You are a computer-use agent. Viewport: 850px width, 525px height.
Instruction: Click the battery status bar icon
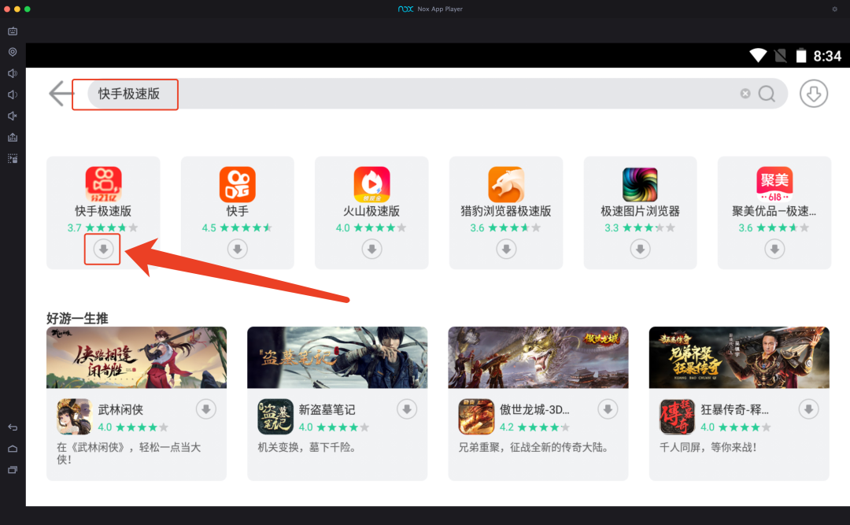click(800, 55)
